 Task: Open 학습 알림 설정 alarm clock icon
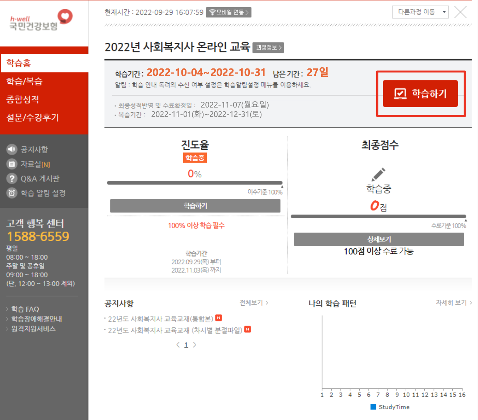(12, 193)
